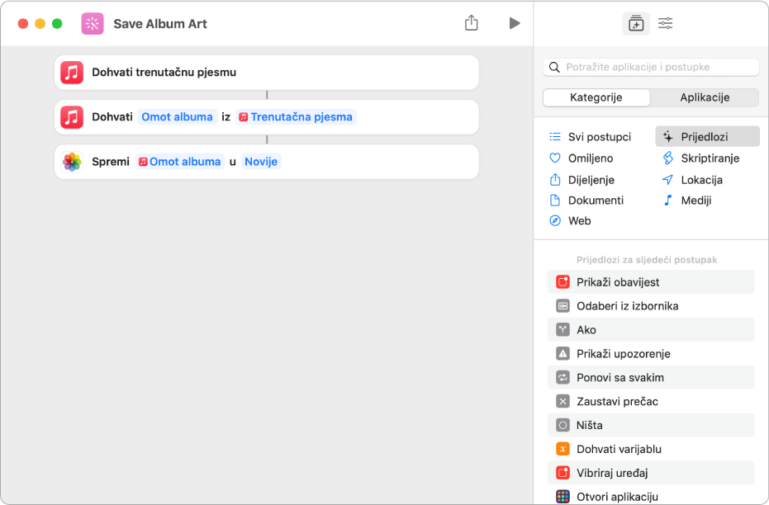The height and width of the screenshot is (505, 769).
Task: Switch to the Kategorije tab
Action: 596,97
